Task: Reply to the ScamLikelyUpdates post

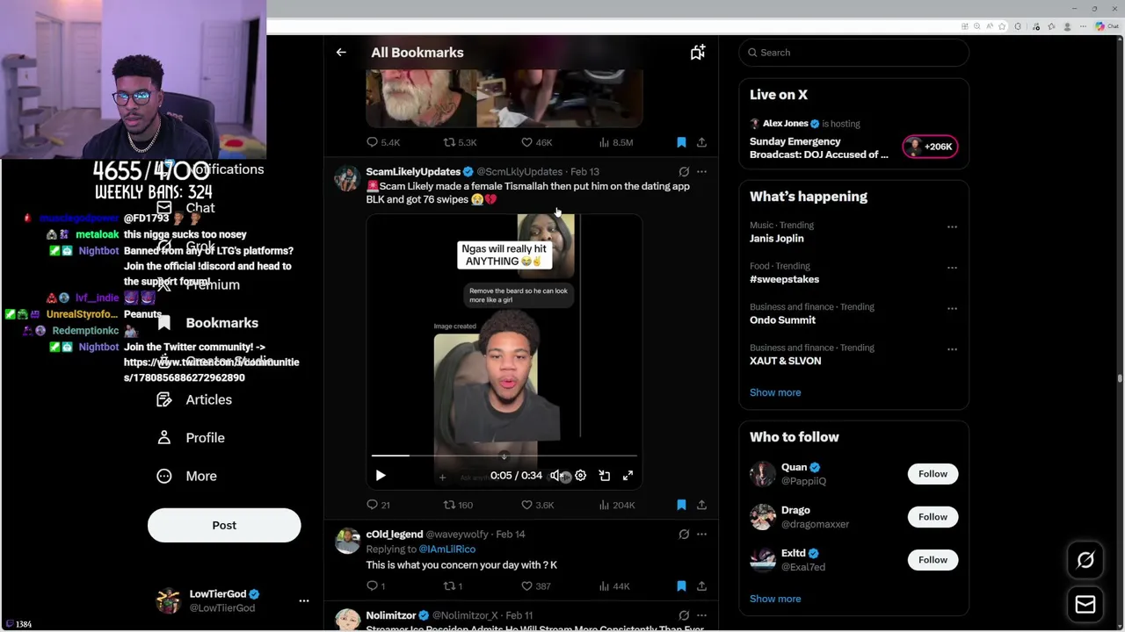Action: coord(379,506)
